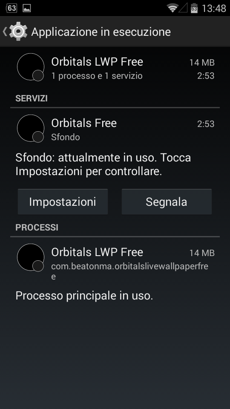Select the Applicazione in esecuzione title
230x409 pixels.
click(x=101, y=32)
